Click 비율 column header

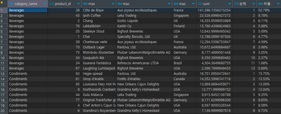click(269, 4)
